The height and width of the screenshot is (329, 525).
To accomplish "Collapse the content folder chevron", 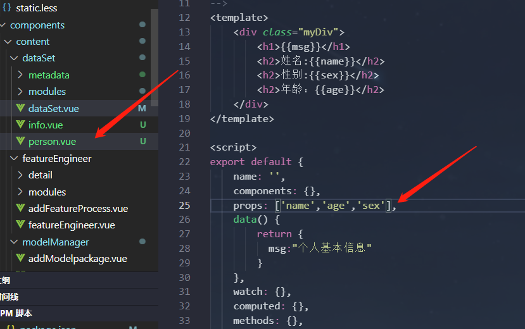I will pos(8,42).
